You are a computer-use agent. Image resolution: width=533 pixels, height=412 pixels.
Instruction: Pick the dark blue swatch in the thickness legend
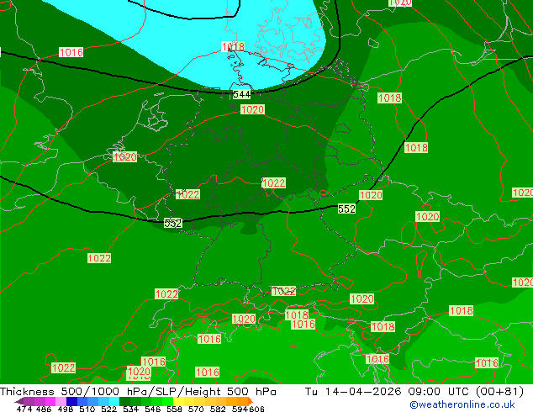pyautogui.click(x=71, y=401)
